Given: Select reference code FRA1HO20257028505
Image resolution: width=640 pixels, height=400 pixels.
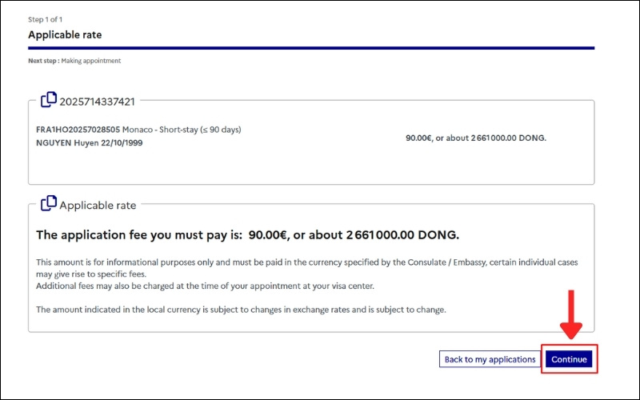Looking at the screenshot, I should pos(78,130).
